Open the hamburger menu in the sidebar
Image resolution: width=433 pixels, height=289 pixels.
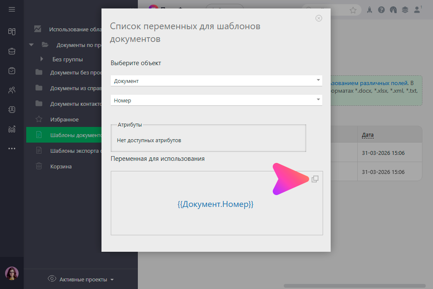click(12, 9)
